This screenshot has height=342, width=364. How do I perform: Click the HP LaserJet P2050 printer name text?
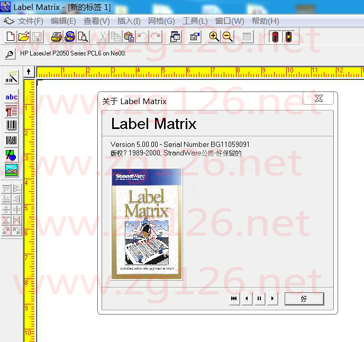73,53
